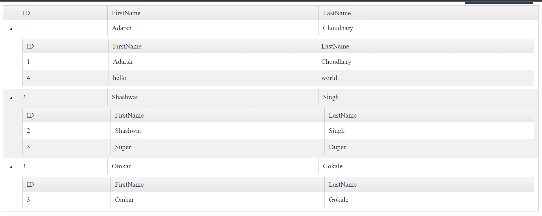Collapse the Shashwat Singh master row

(x=11, y=98)
